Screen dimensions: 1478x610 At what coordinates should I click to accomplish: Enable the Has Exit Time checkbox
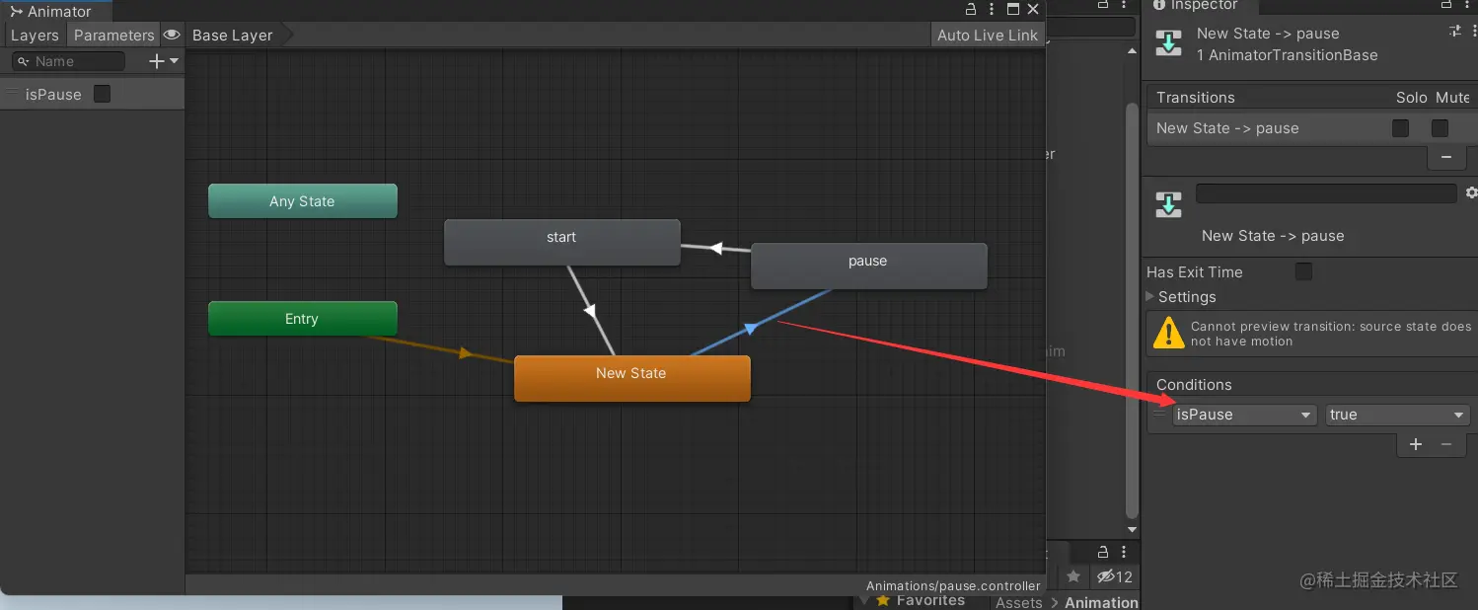pos(1303,271)
